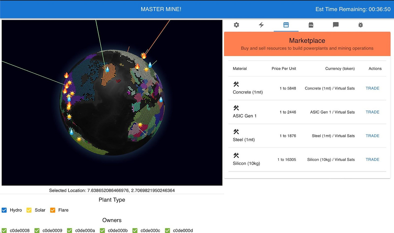This screenshot has width=394, height=233.
Task: Toggle owner c0de000c checkbox
Action: pyautogui.click(x=135, y=231)
